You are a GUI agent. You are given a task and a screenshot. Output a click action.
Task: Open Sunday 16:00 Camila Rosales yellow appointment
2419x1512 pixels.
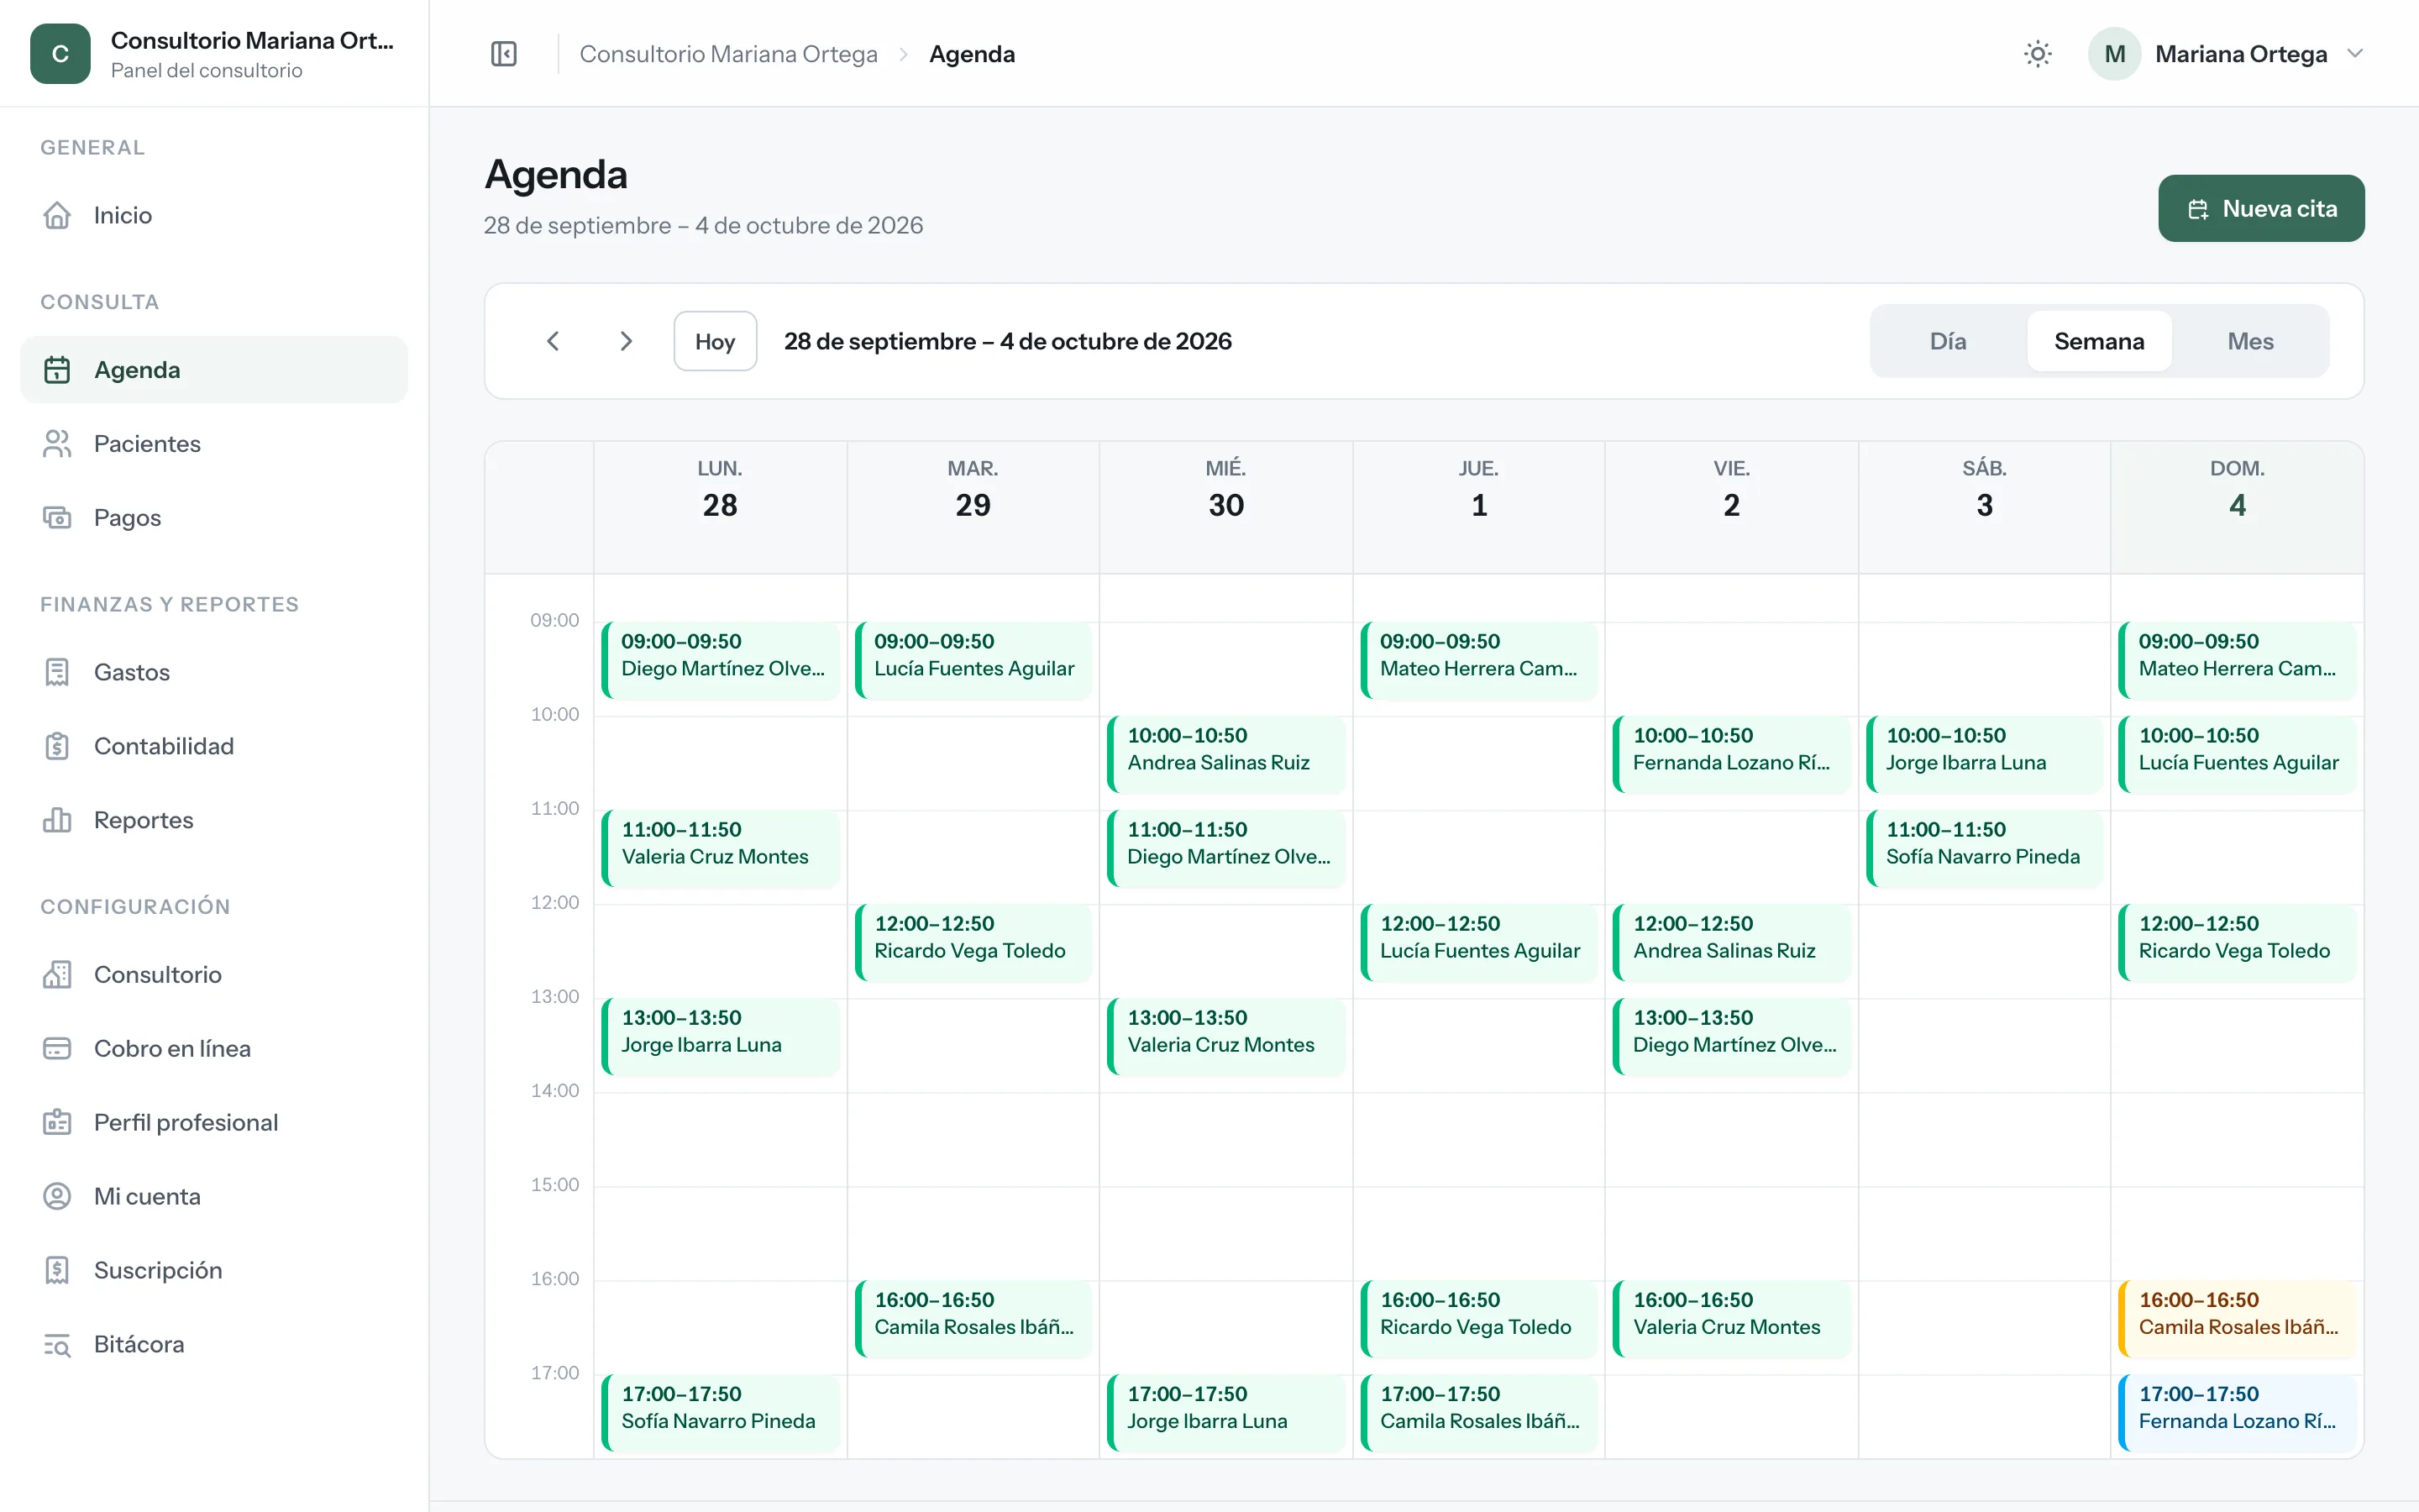click(2237, 1319)
